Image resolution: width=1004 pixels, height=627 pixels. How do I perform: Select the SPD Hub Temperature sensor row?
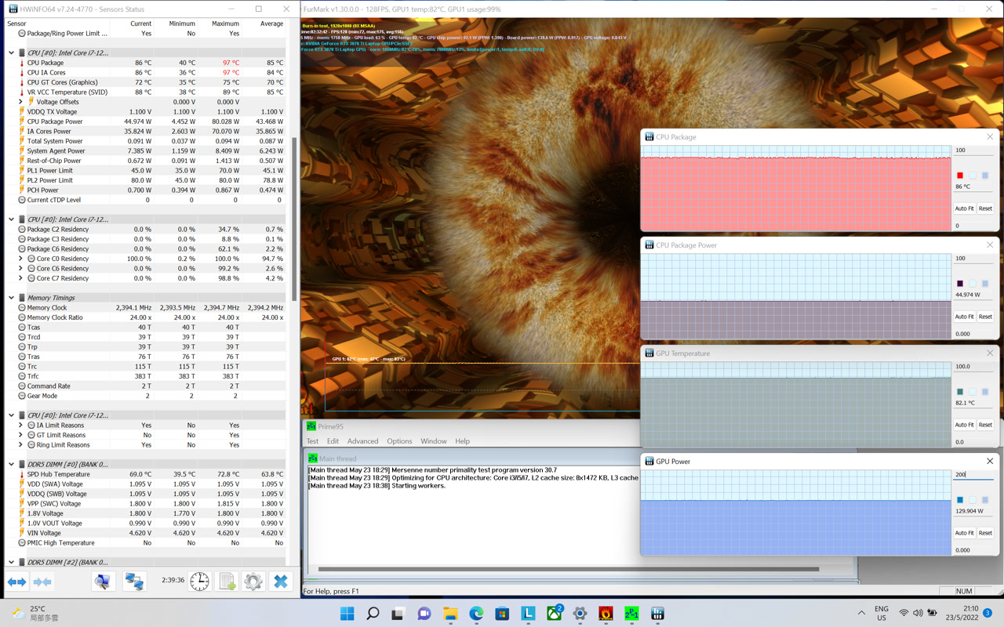pyautogui.click(x=146, y=474)
